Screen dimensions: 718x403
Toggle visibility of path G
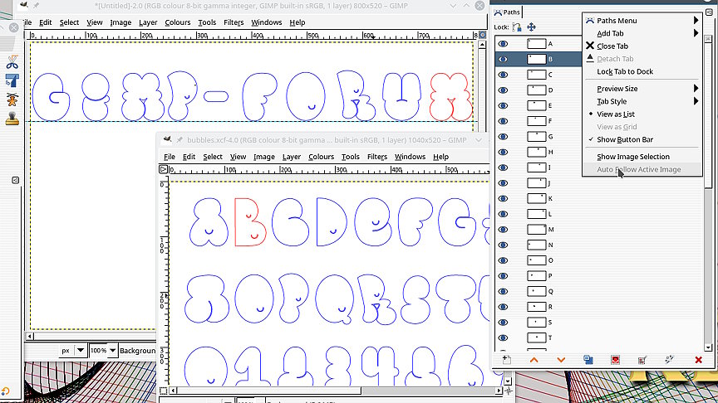(503, 136)
